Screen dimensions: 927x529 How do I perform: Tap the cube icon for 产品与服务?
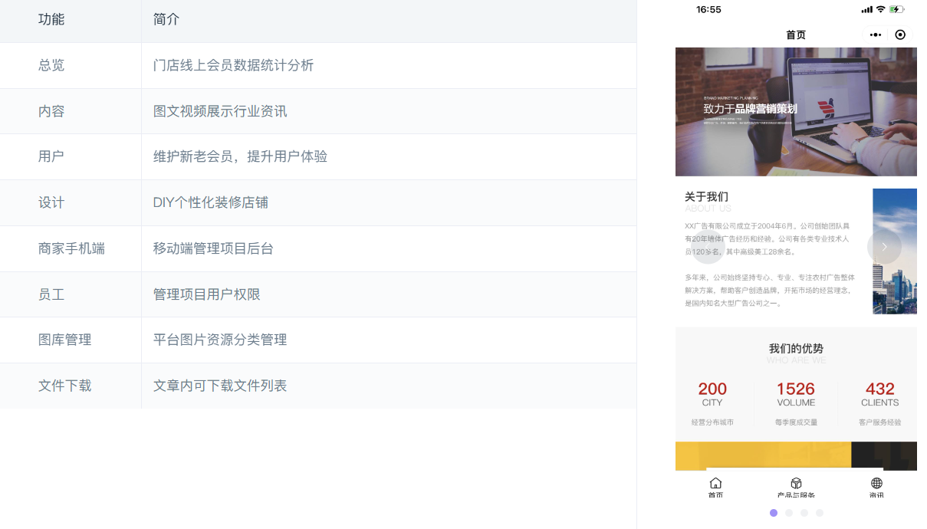[796, 482]
